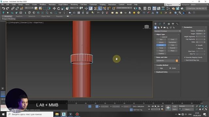Click the Align tool icon
Screen dimensions: 209x117
(x=139, y=8)
